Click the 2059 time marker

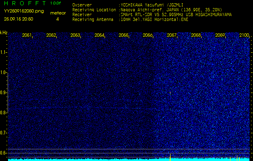point(220,35)
